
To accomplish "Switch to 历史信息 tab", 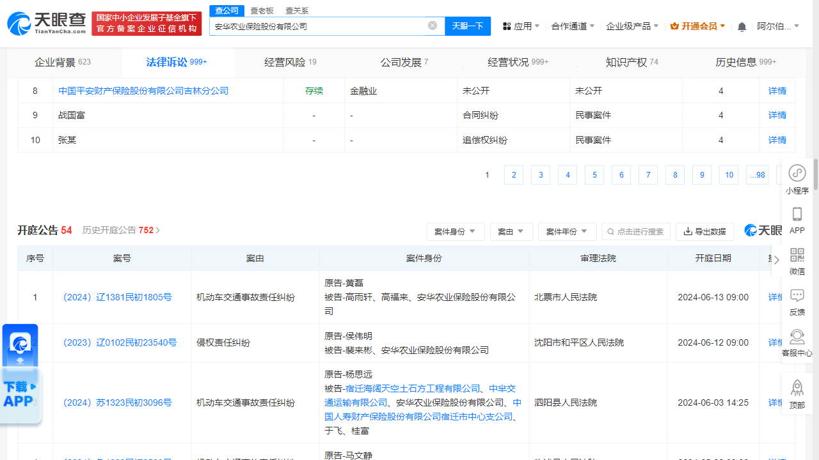I will click(745, 62).
